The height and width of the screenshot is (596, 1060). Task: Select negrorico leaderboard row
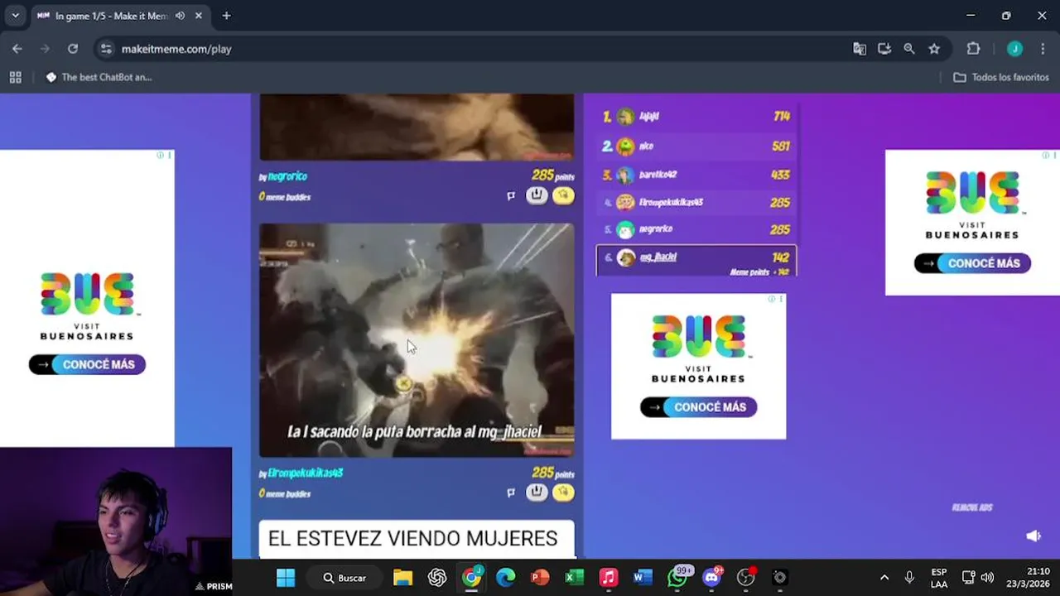(x=696, y=229)
